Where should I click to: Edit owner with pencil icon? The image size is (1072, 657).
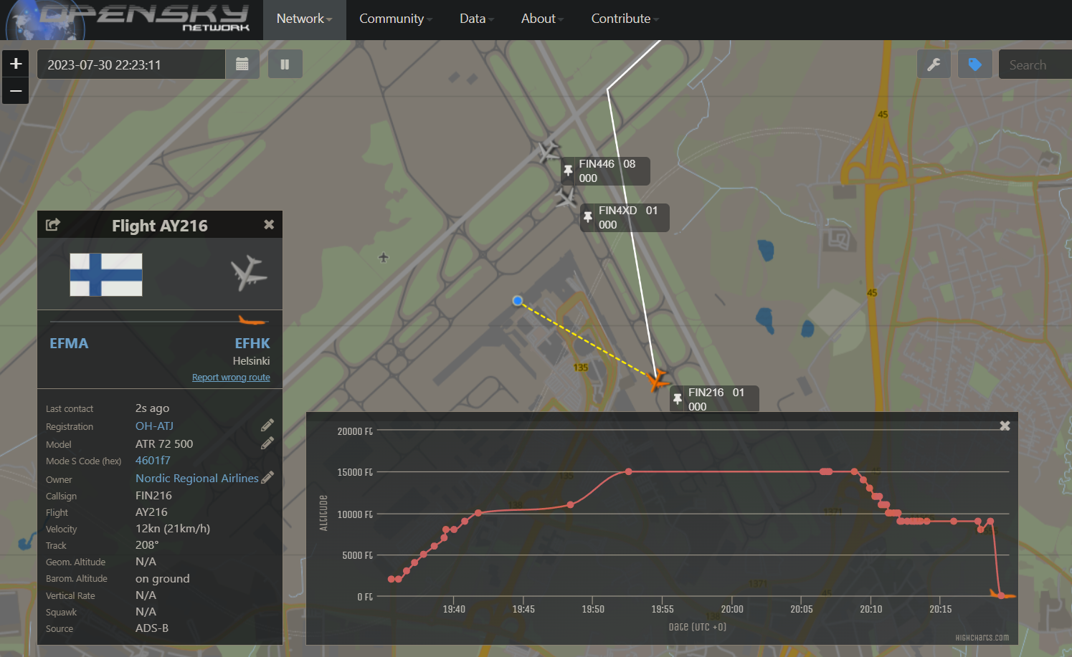(x=267, y=477)
